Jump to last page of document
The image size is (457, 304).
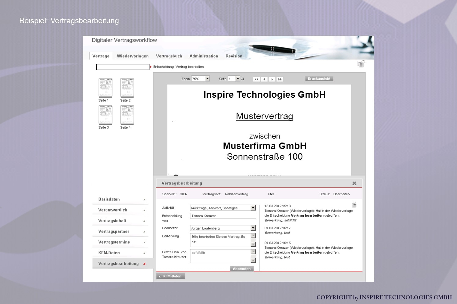[280, 79]
